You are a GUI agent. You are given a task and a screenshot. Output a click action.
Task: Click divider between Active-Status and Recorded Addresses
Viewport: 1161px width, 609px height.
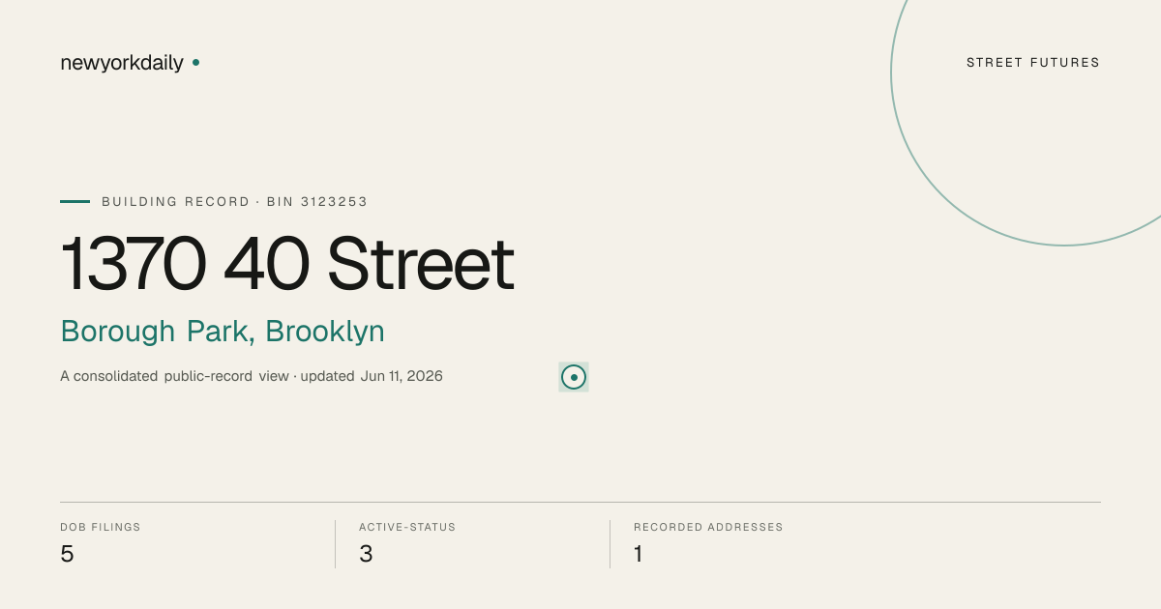click(610, 544)
